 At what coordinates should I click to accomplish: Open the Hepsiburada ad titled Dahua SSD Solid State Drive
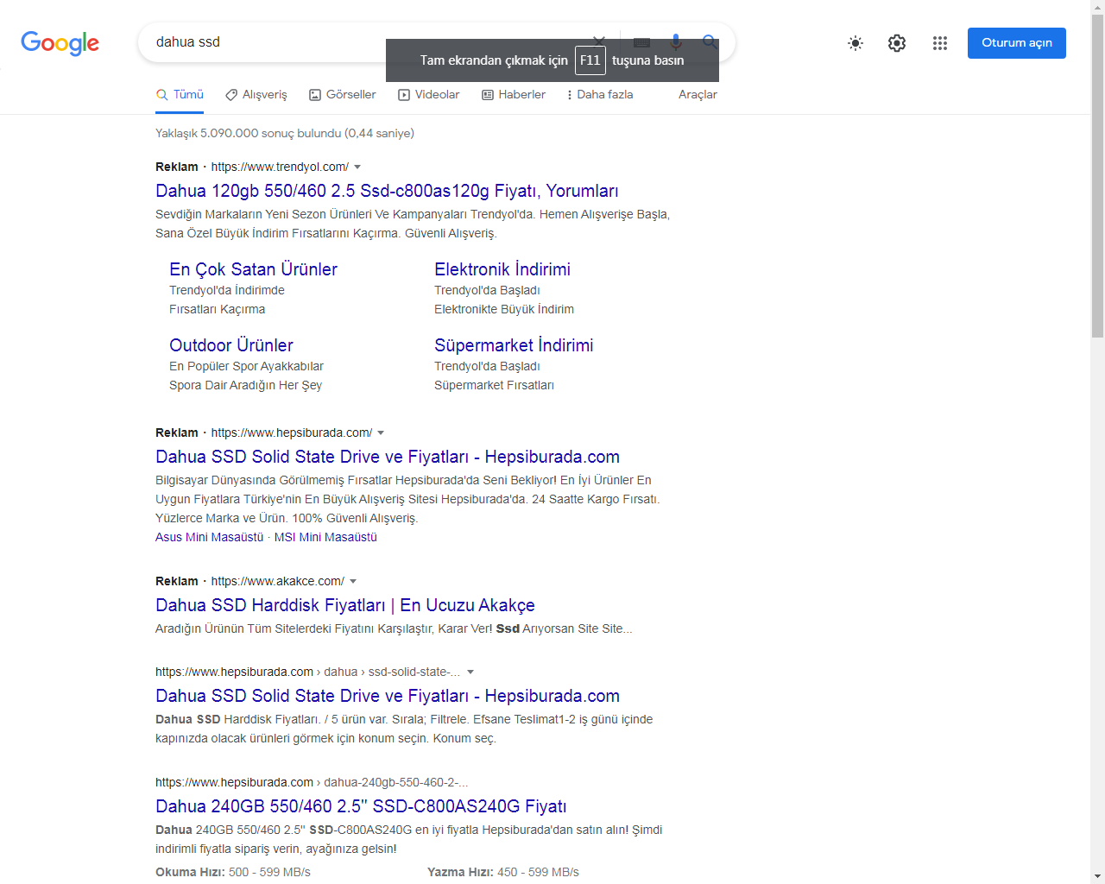point(388,457)
